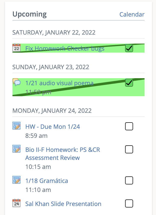Click the assignment icon beside Bio II-F Homework
Viewport: 156px width, 215px height.
(16, 149)
